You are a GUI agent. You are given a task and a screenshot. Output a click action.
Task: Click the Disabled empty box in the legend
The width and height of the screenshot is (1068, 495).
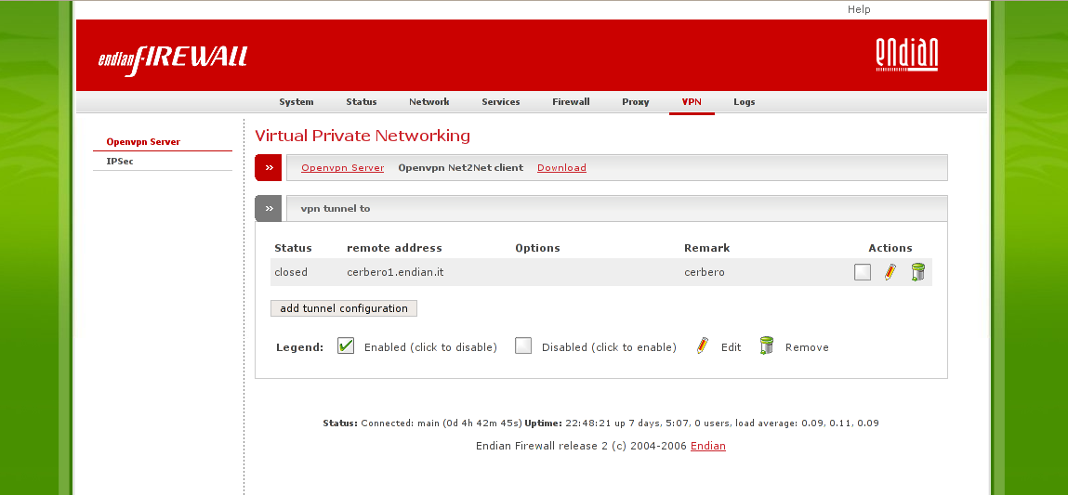coord(523,345)
